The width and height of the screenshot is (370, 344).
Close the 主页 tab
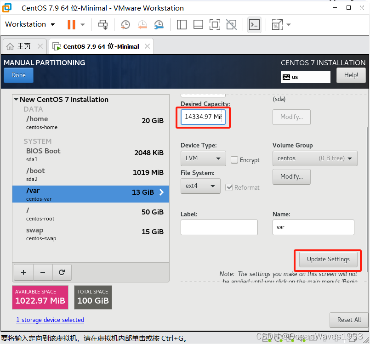40,46
